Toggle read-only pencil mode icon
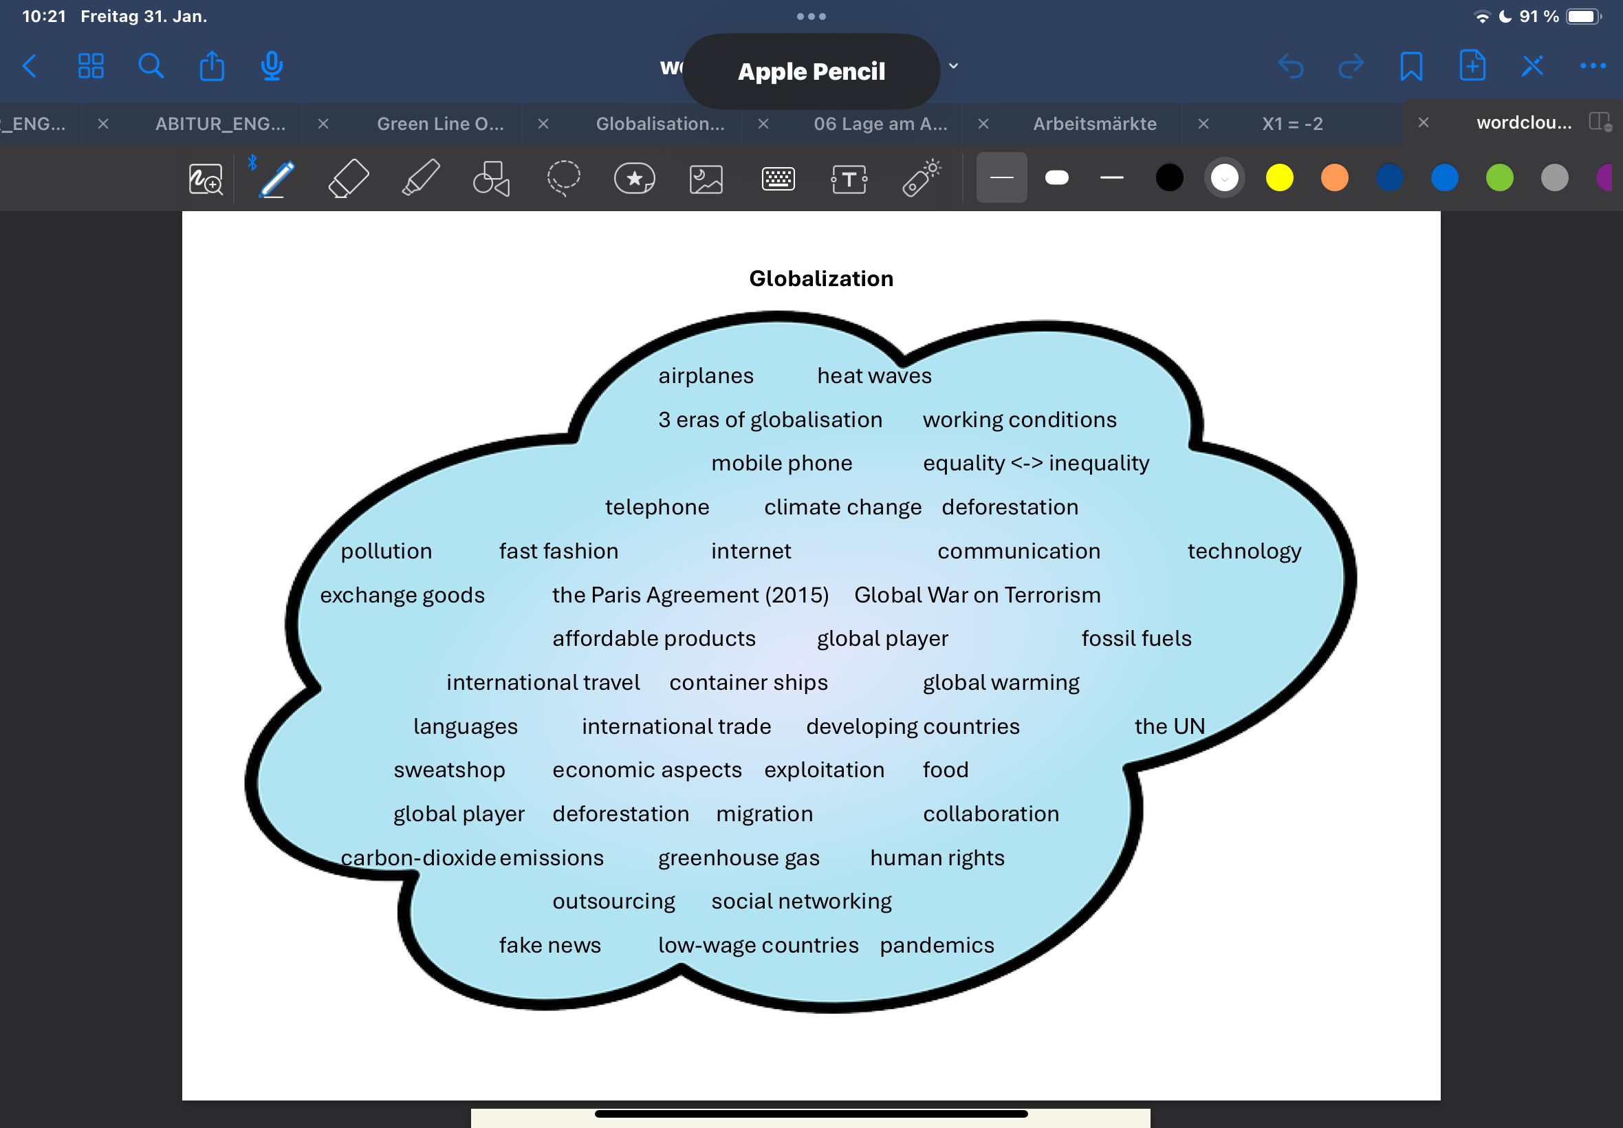1623x1128 pixels. [1532, 67]
